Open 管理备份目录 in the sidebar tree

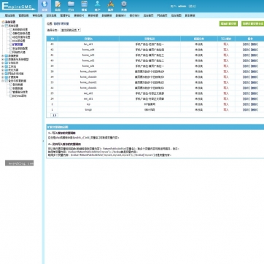[20, 92]
